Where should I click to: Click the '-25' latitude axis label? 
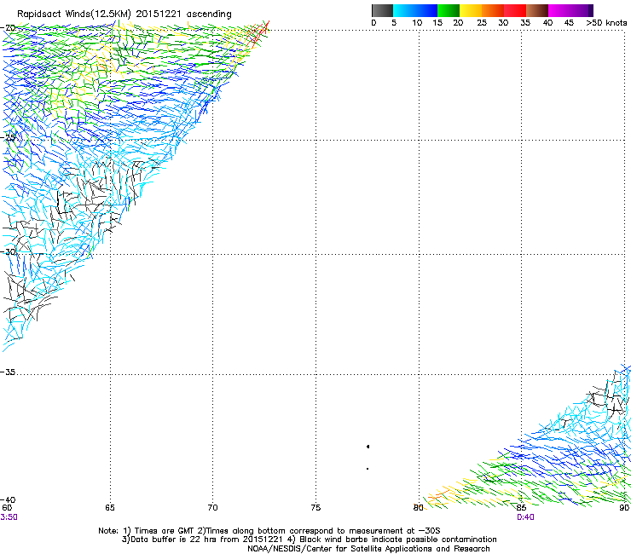click(x=8, y=137)
